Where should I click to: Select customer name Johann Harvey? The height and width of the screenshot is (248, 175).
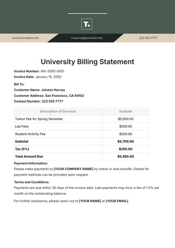click(x=53, y=90)
